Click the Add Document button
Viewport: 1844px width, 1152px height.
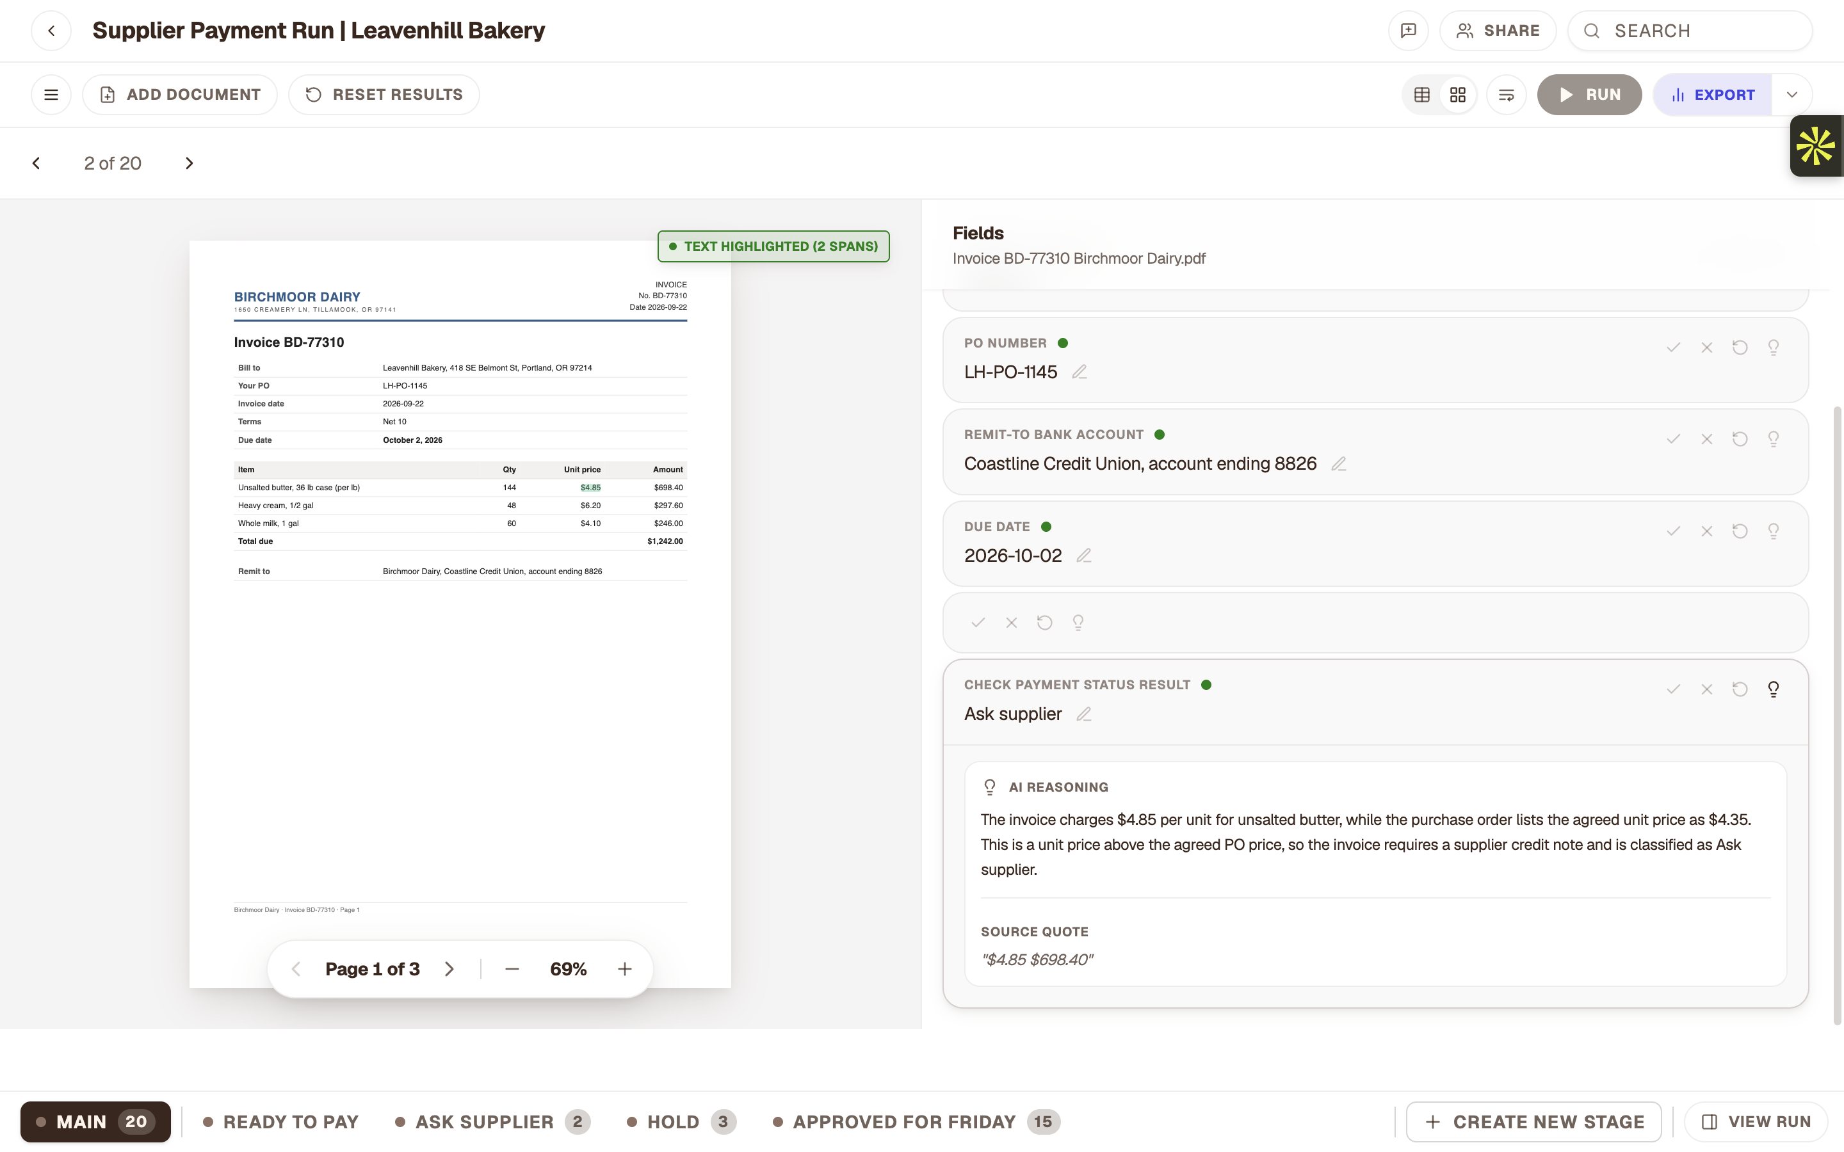click(x=180, y=95)
